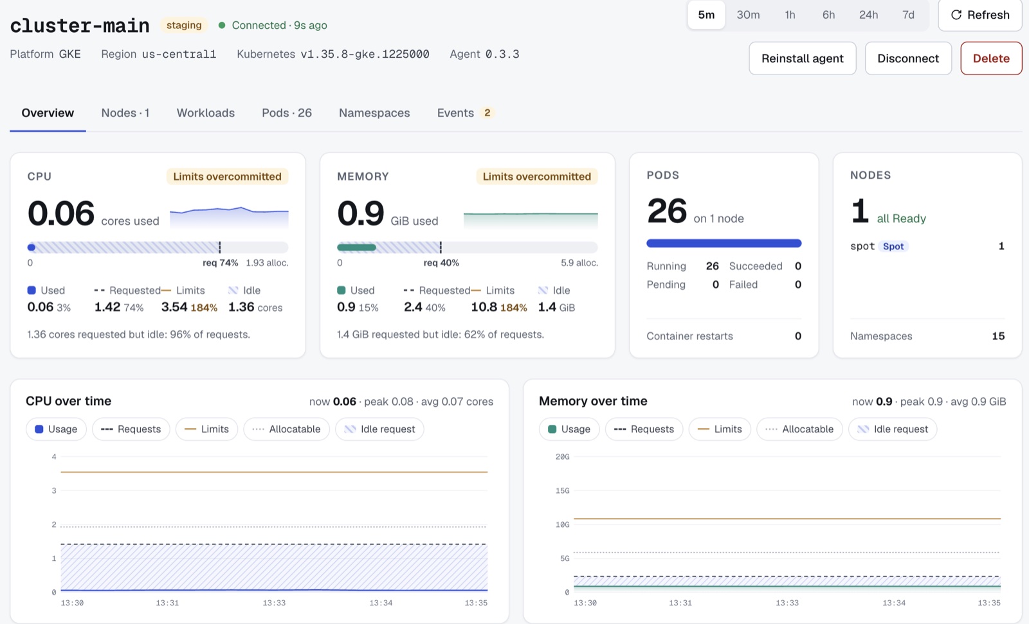
Task: Click the spot node pool name
Action: (x=862, y=247)
